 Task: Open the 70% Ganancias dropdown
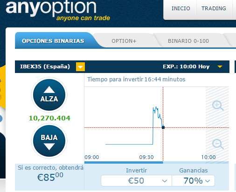(x=193, y=181)
